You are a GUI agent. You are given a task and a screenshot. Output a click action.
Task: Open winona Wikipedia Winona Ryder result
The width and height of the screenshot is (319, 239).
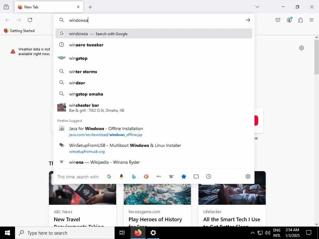[154, 162]
